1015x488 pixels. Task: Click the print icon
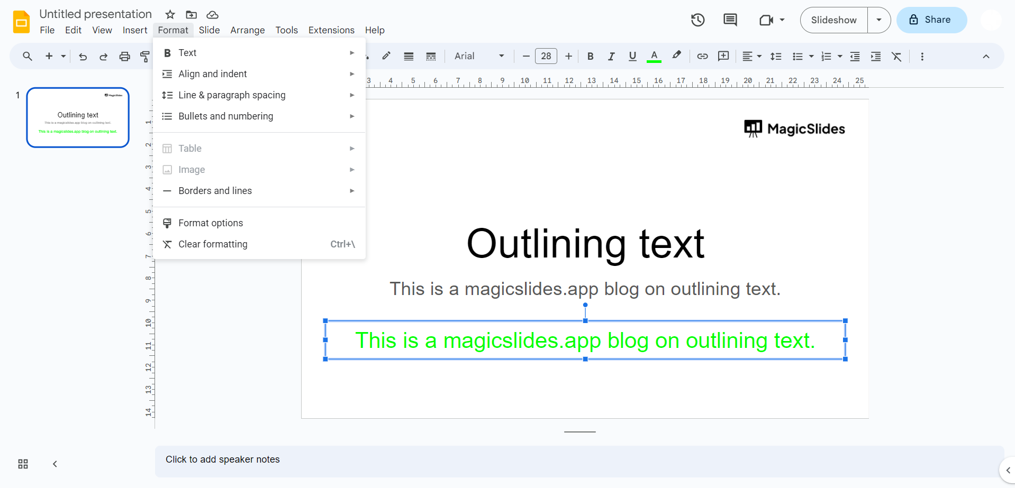124,57
